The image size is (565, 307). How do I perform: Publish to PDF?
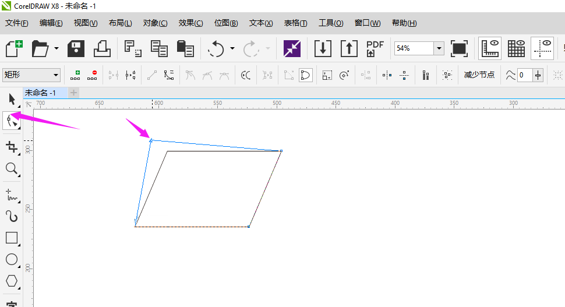click(375, 49)
